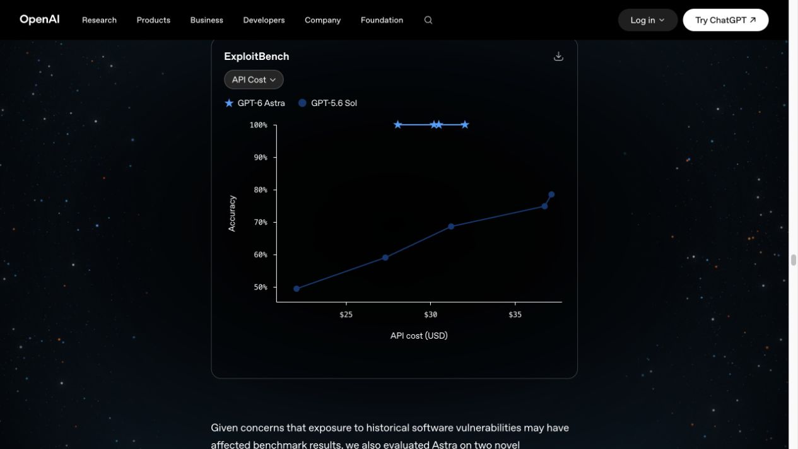This screenshot has height=449, width=798.
Task: Go to the Foundation link
Action: [382, 20]
